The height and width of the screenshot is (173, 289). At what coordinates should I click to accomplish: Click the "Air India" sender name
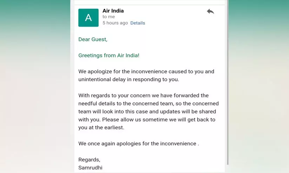(113, 11)
